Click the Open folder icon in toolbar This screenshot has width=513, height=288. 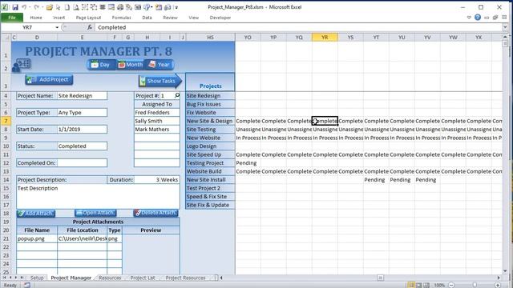pyautogui.click(x=50, y=7)
